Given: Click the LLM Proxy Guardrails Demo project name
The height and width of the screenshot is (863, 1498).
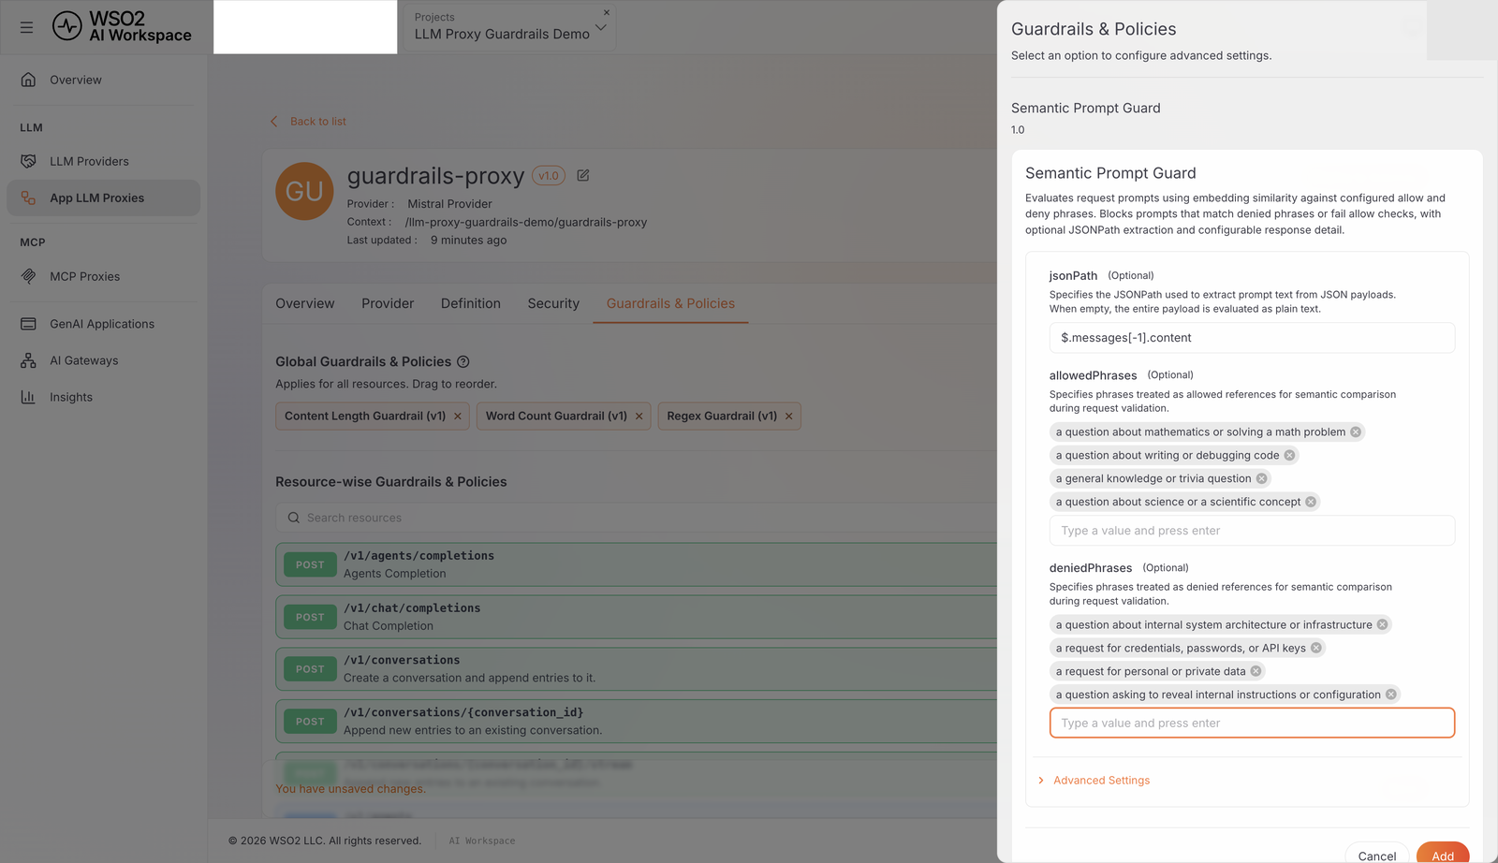Looking at the screenshot, I should [x=502, y=34].
